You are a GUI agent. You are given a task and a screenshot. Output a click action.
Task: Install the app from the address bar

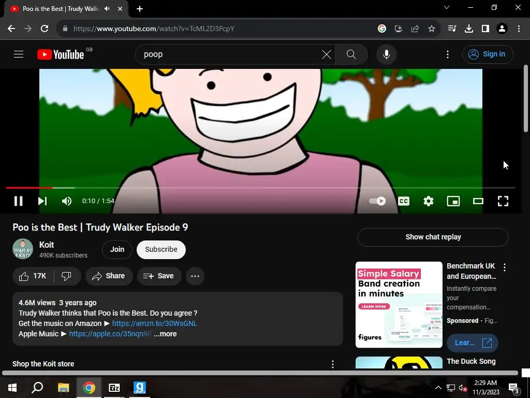point(399,29)
